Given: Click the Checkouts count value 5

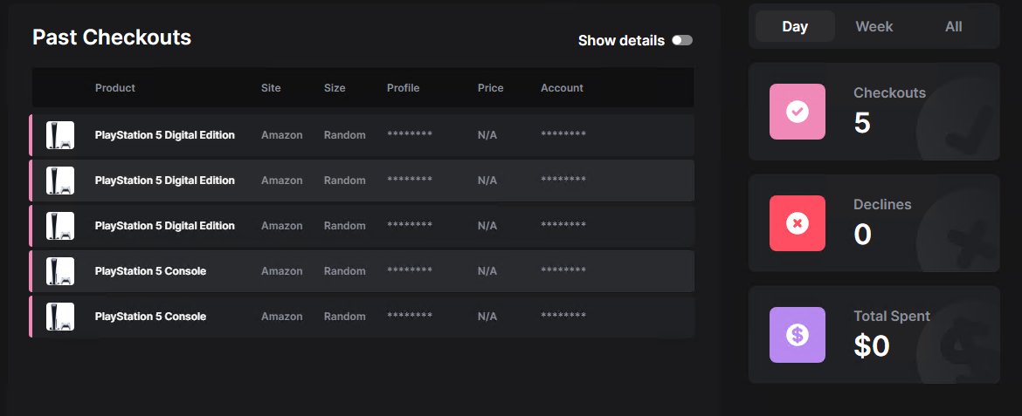Looking at the screenshot, I should [x=861, y=122].
